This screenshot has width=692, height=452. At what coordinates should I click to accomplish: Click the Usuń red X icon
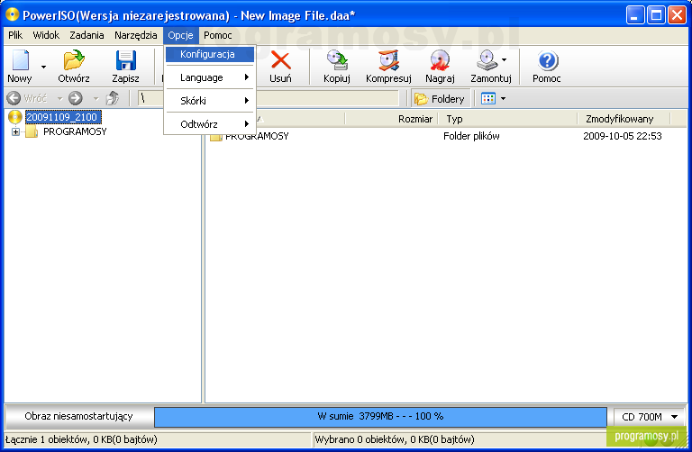click(x=281, y=60)
